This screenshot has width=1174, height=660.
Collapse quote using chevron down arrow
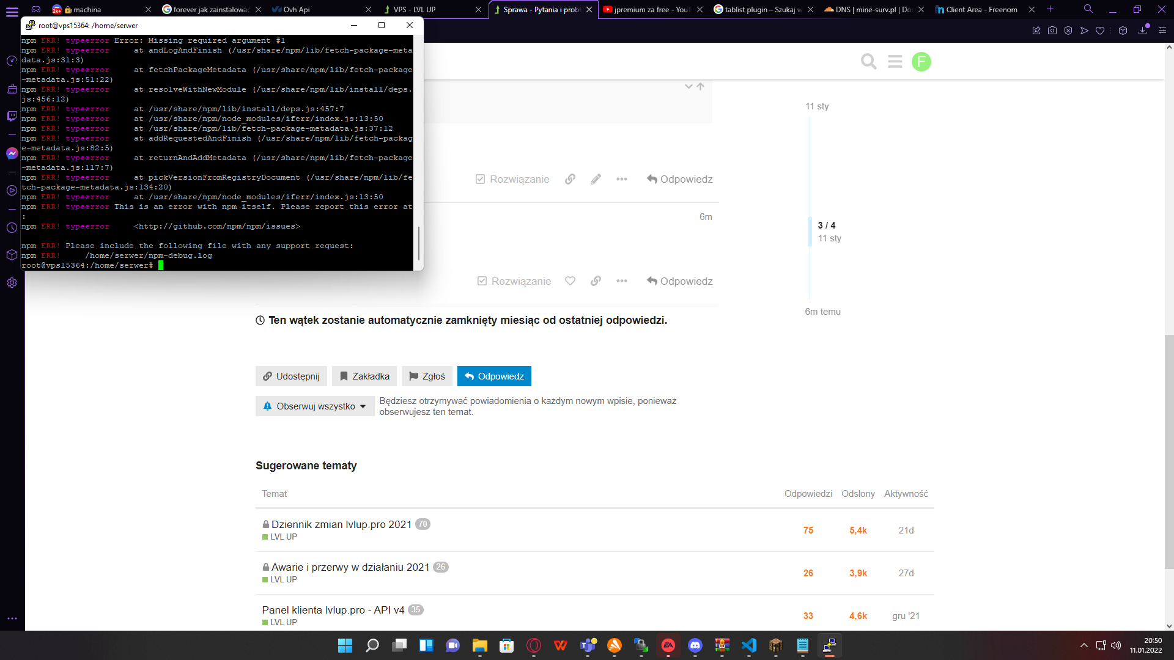pos(689,86)
